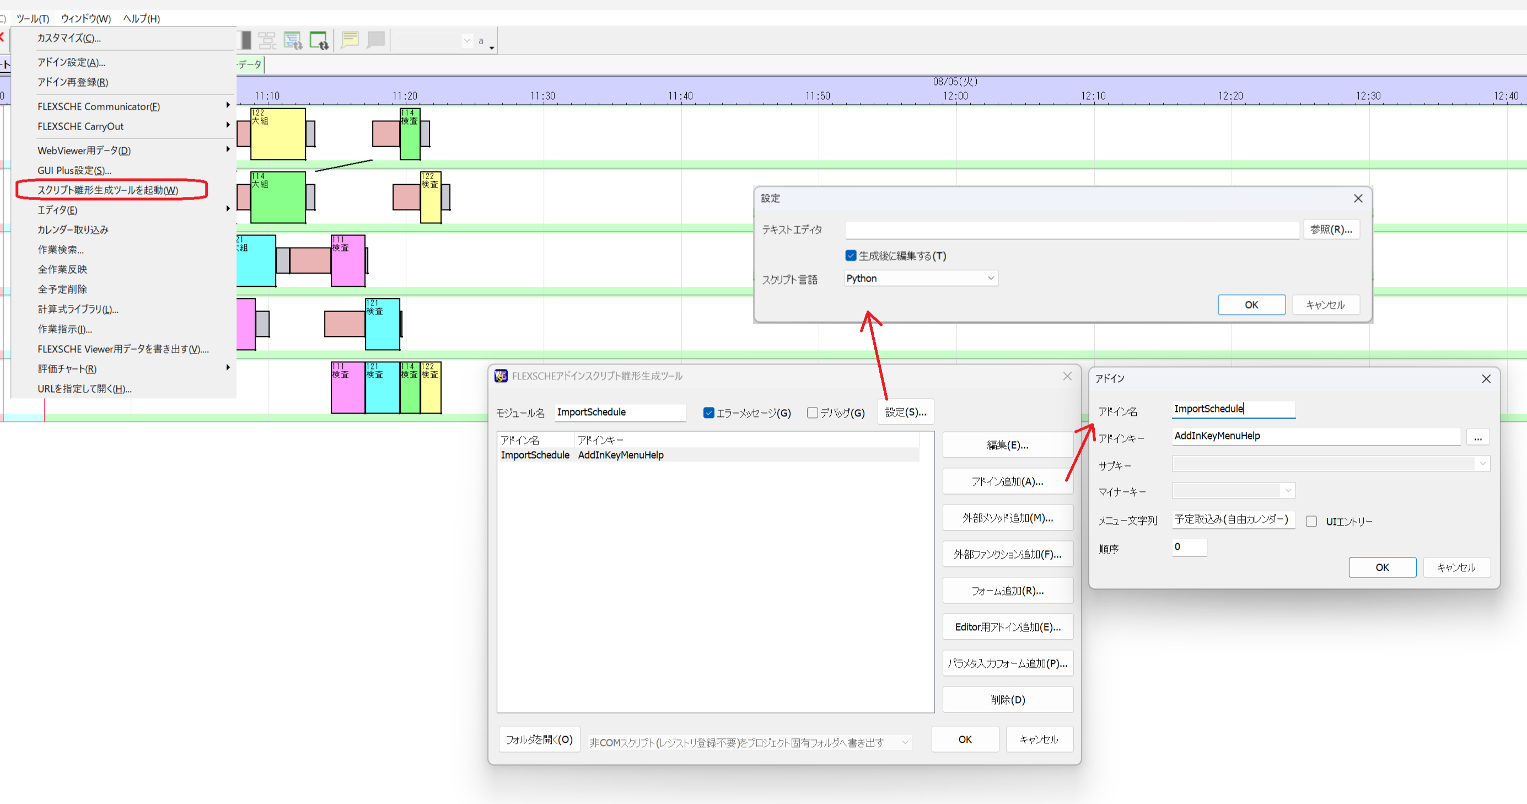The image size is (1527, 804).
Task: Open the ウィンドウ(W) menu
Action: point(86,18)
